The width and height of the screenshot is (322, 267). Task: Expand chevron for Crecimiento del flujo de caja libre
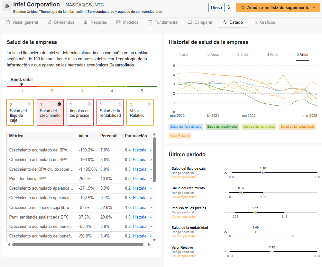click(151, 208)
